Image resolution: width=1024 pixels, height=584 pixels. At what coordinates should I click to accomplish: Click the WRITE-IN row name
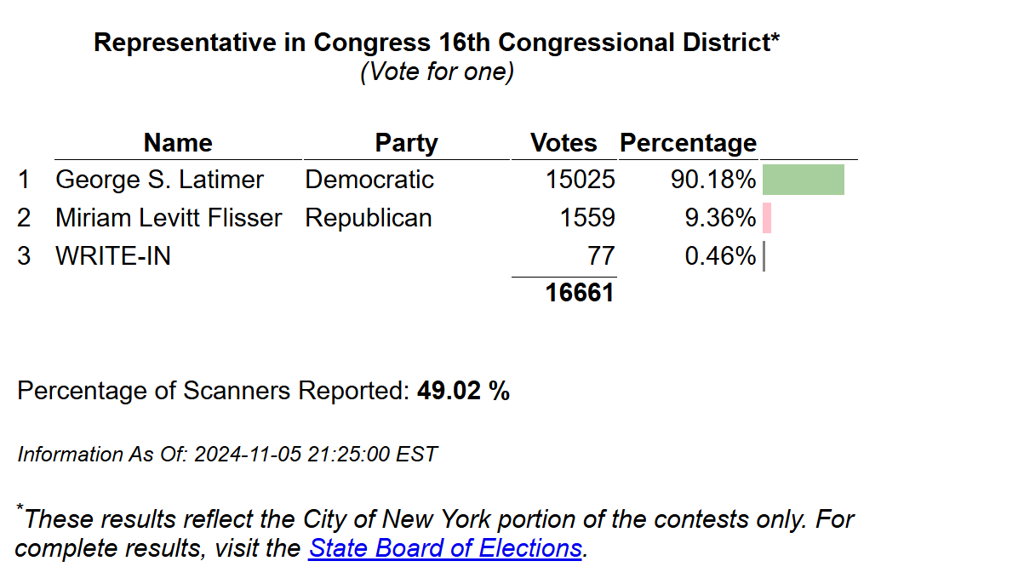[x=113, y=255]
